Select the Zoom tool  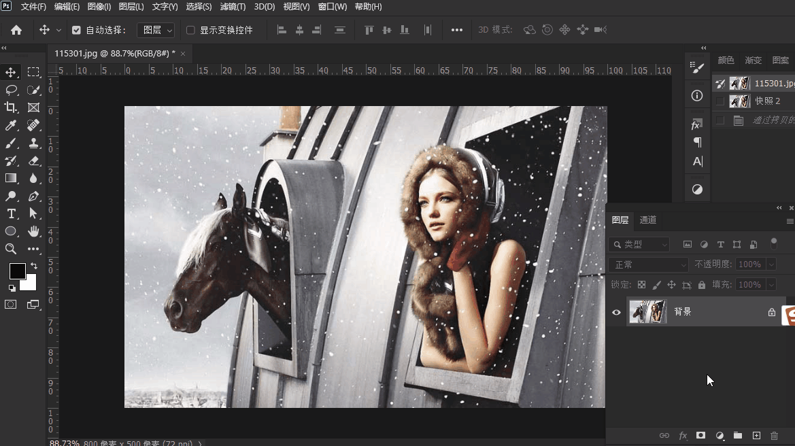(11, 249)
